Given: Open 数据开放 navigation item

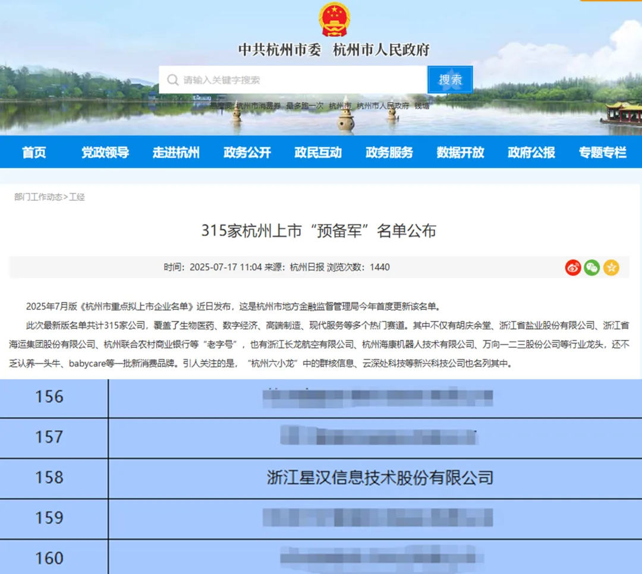Looking at the screenshot, I should click(x=461, y=152).
